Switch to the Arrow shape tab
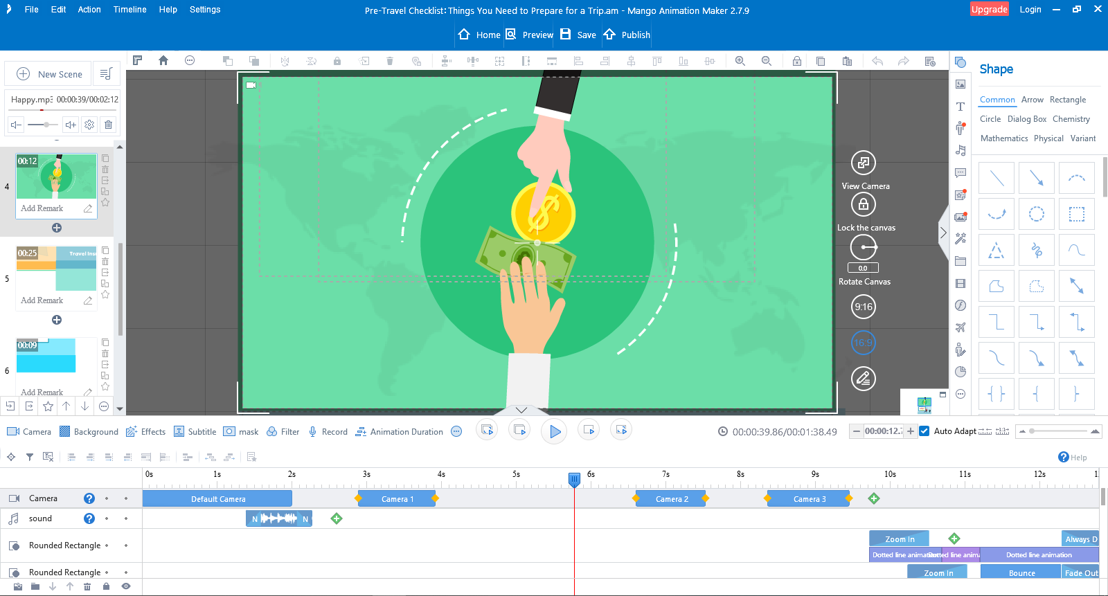Image resolution: width=1108 pixels, height=596 pixels. tap(1032, 100)
